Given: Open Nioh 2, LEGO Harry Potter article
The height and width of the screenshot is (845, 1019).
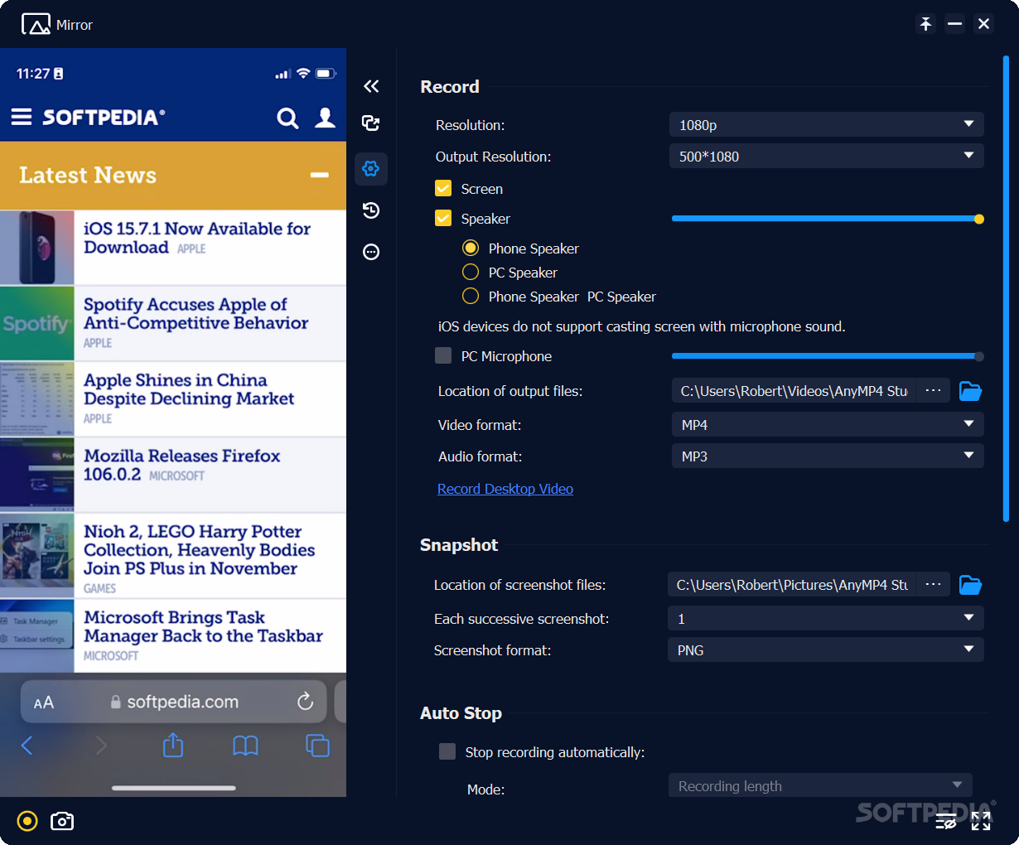Looking at the screenshot, I should tap(200, 550).
